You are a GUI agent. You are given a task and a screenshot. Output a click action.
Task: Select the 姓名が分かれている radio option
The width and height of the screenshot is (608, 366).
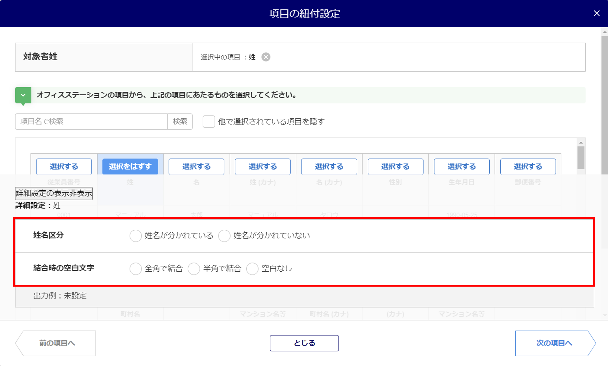tap(136, 236)
